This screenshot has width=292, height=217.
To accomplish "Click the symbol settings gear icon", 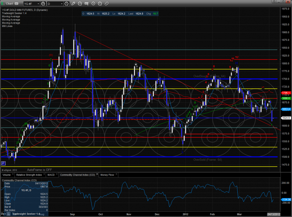I will [42, 4].
